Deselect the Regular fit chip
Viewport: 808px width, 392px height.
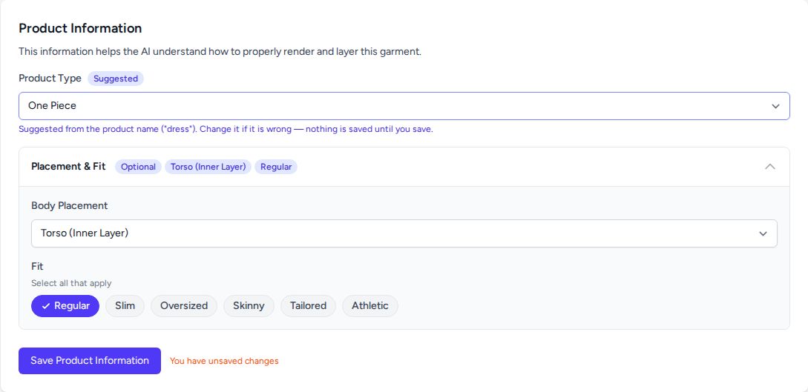tap(65, 306)
